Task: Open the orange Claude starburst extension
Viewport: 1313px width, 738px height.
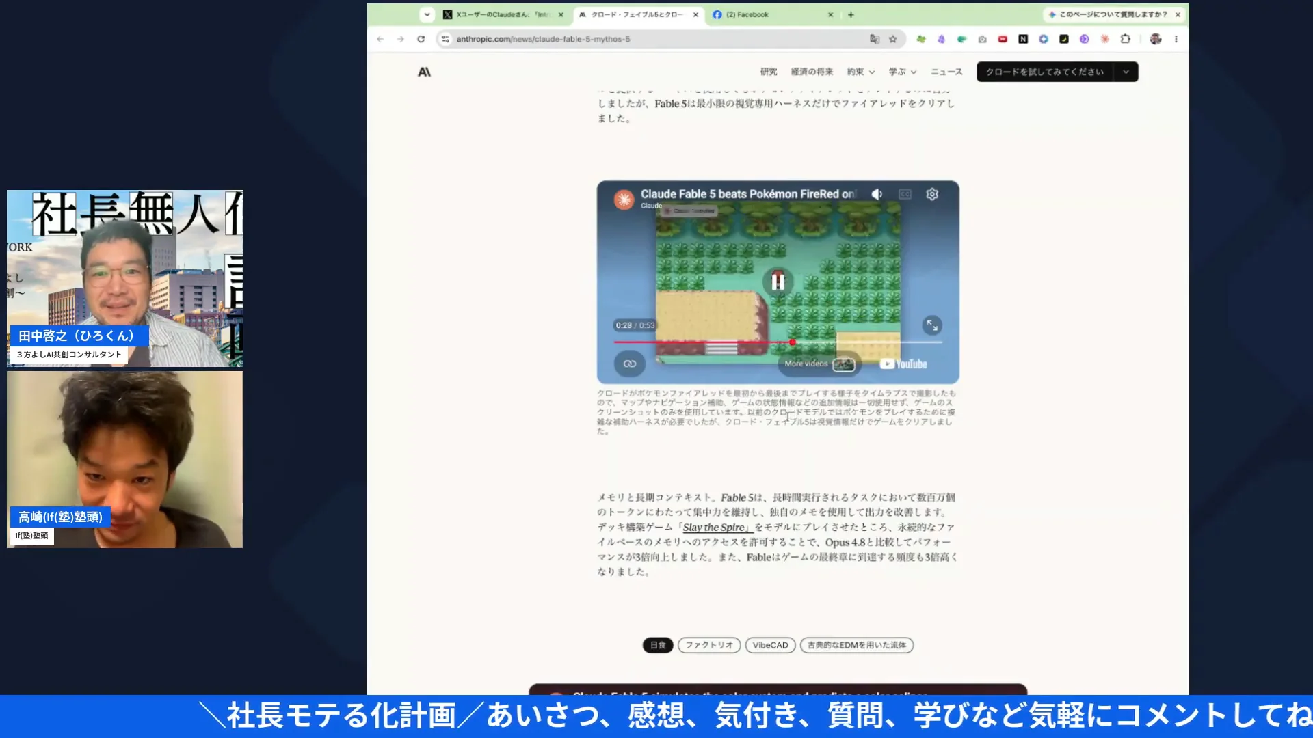Action: coord(1105,39)
